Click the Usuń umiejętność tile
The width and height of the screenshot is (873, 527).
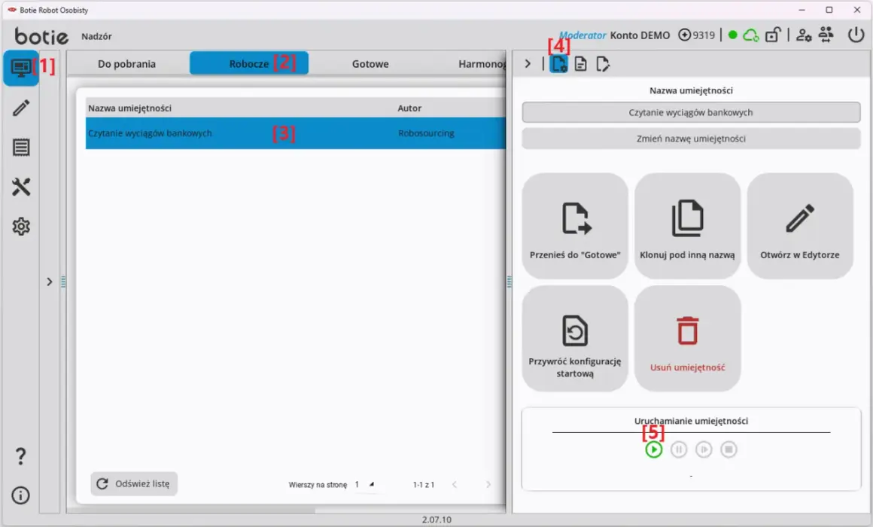coord(688,338)
